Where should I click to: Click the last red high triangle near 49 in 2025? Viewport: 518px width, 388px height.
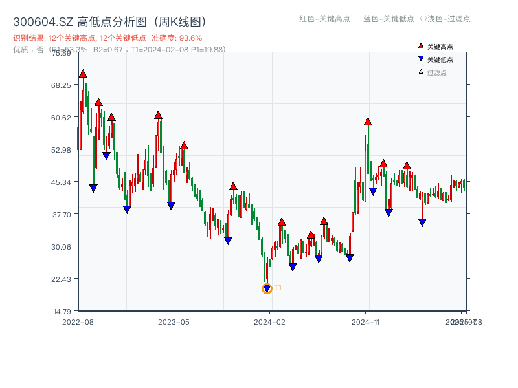click(407, 166)
